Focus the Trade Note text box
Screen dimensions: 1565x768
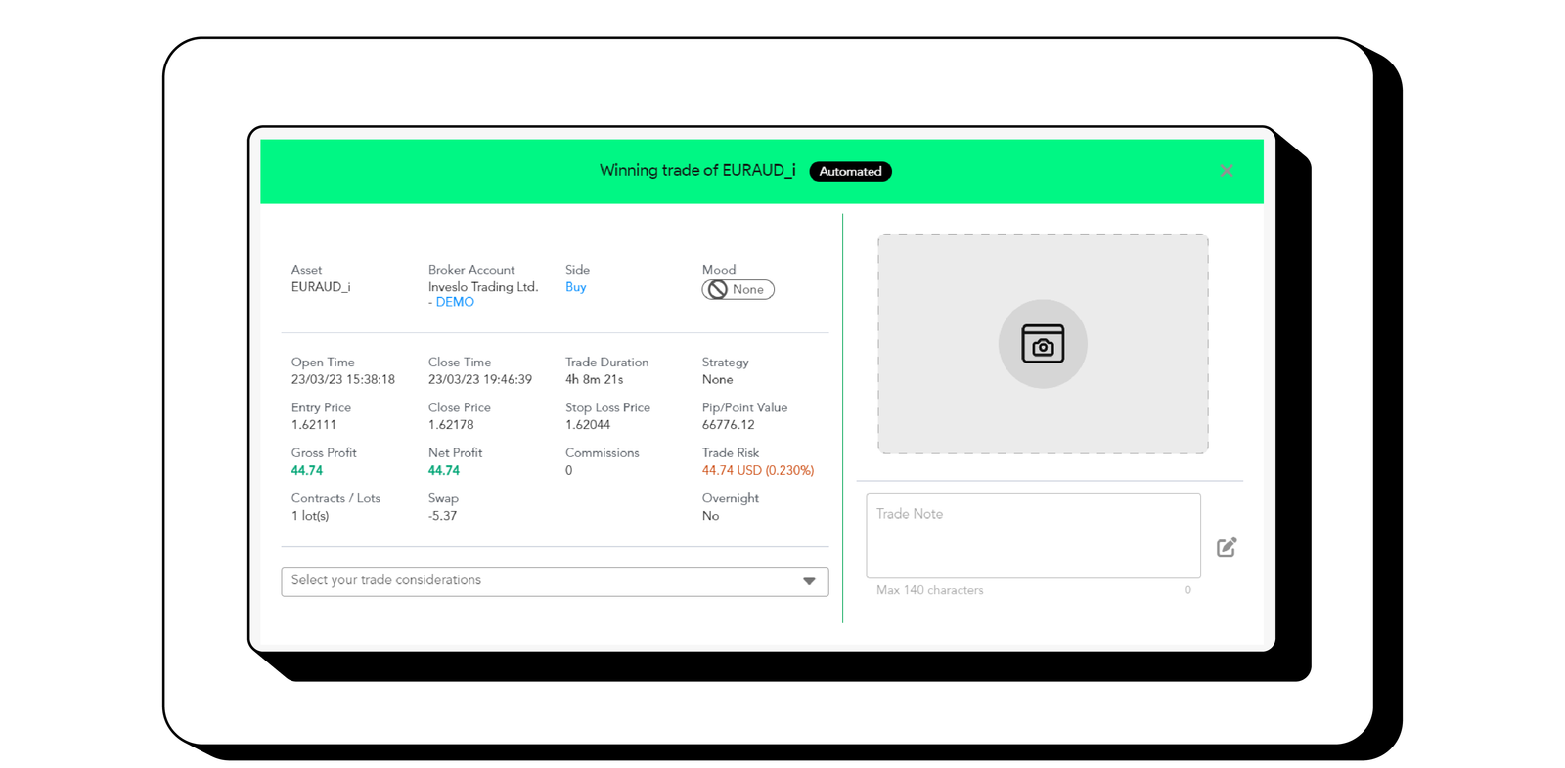click(x=1032, y=535)
